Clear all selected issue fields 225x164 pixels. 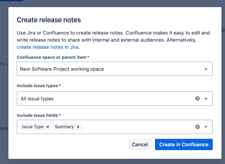198,127
